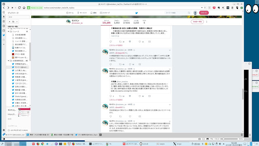Open the address bar history dropdown
This screenshot has height=146, width=259.
(202, 8)
